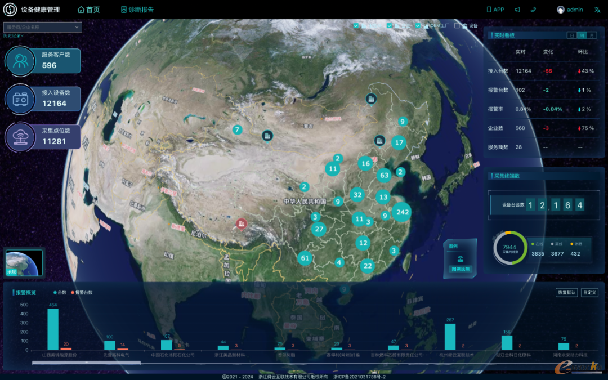The width and height of the screenshot is (608, 380).
Task: Switch 实时看板 to 周 view
Action: pos(582,35)
